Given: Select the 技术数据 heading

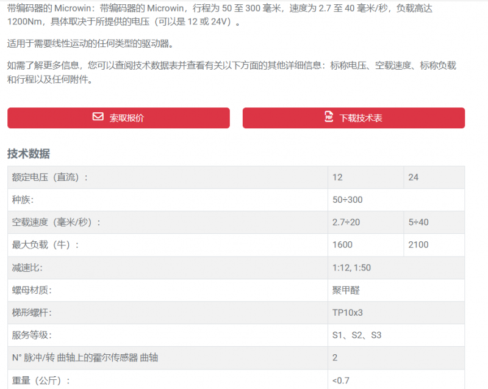Looking at the screenshot, I should (29, 154).
